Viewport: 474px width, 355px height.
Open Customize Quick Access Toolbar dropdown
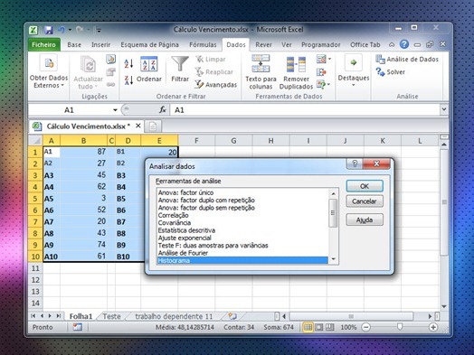coord(99,30)
